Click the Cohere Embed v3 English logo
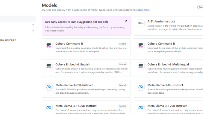This screenshot has height=114, width=203. point(49,66)
